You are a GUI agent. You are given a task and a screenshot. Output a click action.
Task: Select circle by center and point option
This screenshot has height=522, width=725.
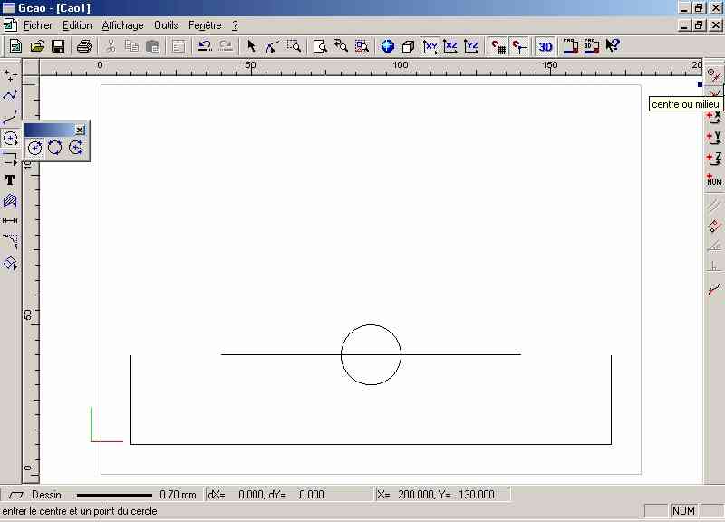pos(34,148)
